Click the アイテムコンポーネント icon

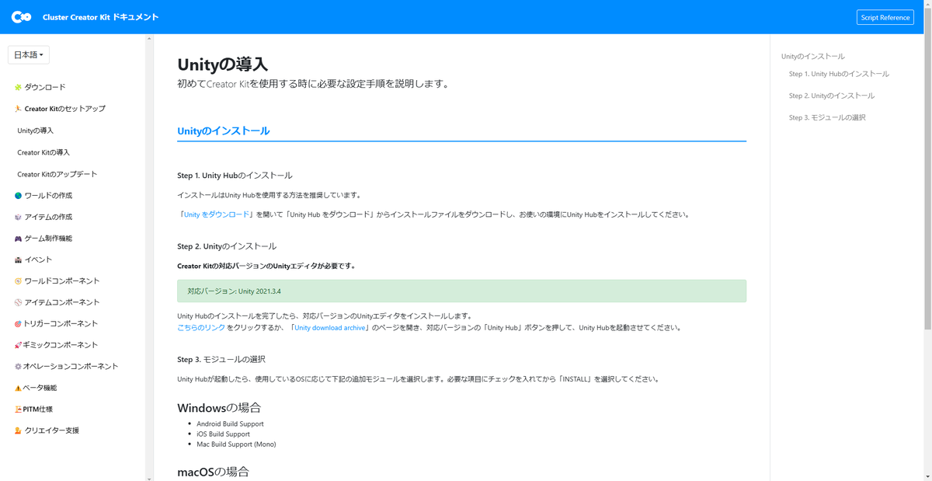(18, 302)
